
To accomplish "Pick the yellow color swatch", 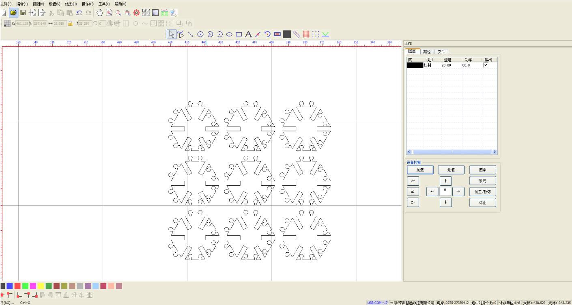I will (x=41, y=286).
